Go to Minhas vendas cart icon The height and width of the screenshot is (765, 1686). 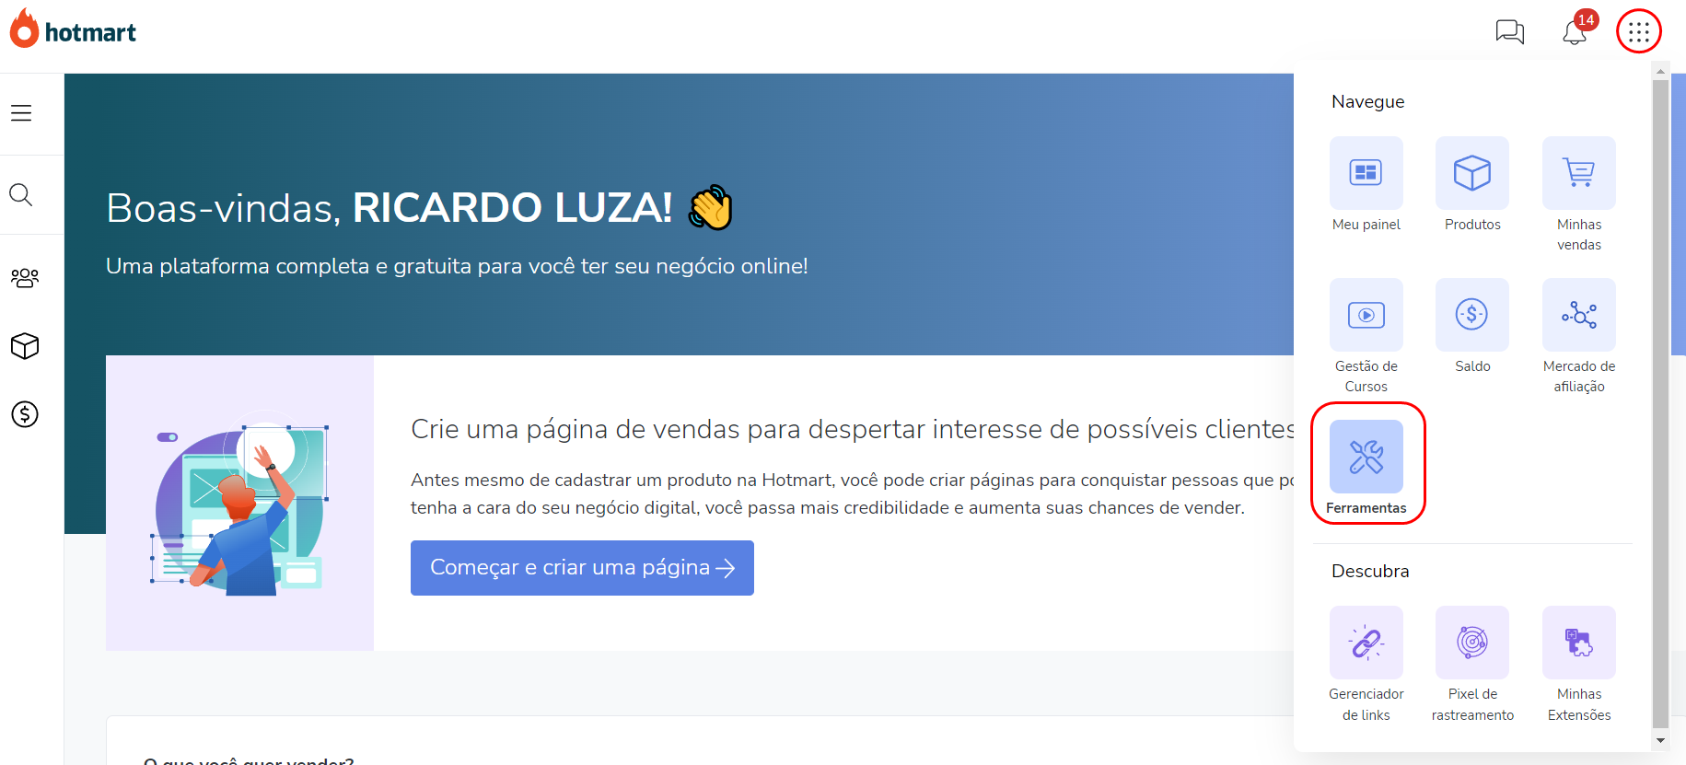point(1579,173)
